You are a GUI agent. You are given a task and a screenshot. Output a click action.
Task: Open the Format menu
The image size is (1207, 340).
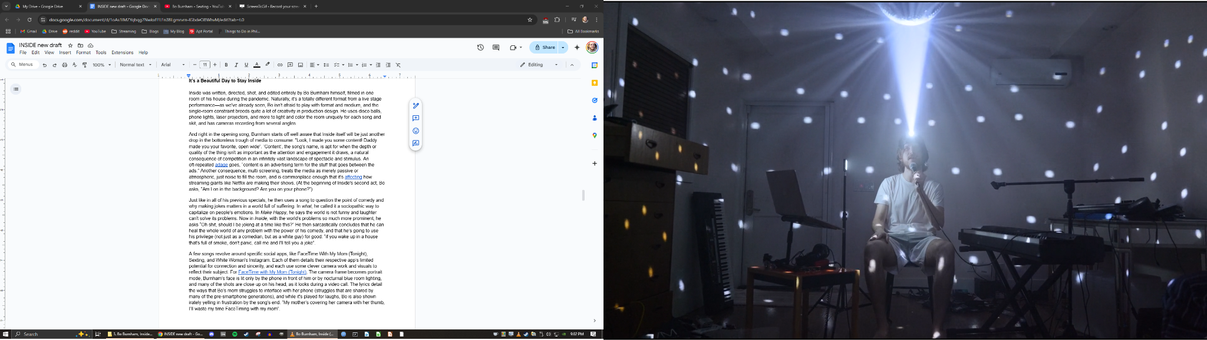(83, 52)
